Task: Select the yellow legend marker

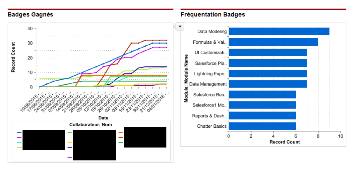Action: click(70, 142)
